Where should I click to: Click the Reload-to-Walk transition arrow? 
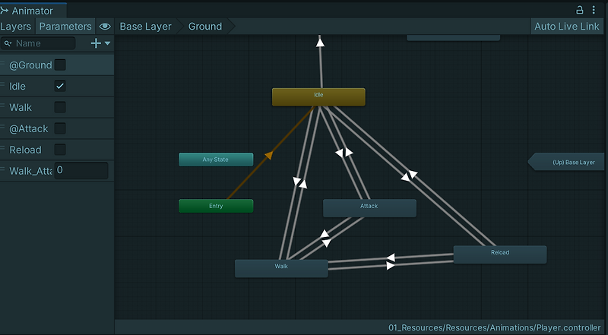391,258
